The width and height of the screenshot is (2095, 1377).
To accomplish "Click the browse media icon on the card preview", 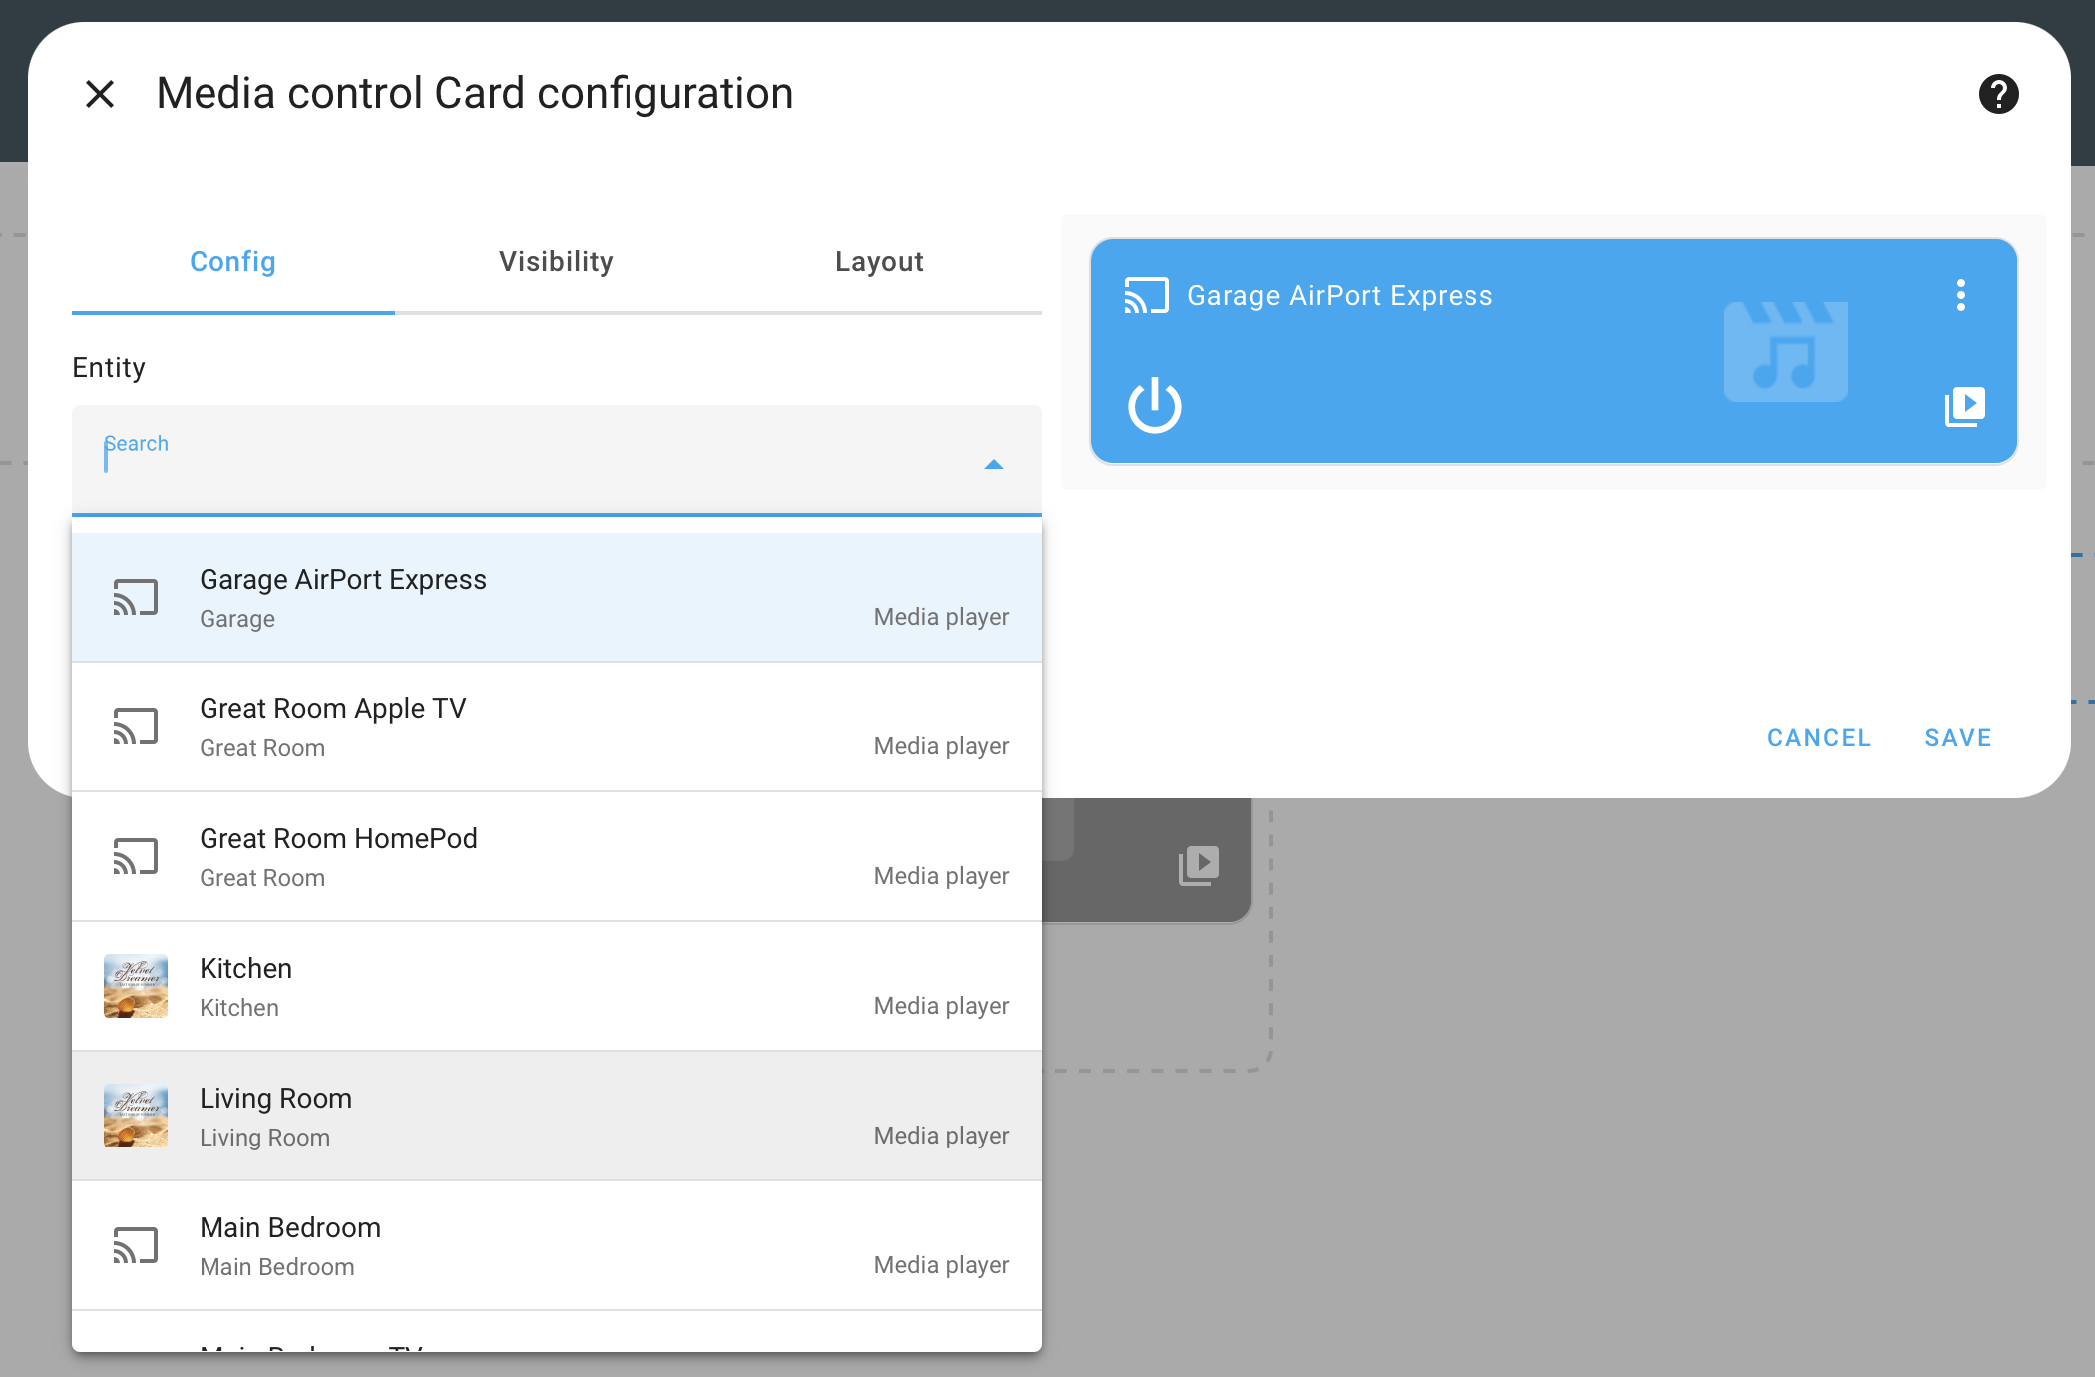I will (1963, 406).
